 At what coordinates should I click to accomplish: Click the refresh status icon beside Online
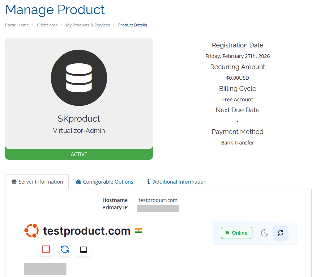(x=280, y=233)
